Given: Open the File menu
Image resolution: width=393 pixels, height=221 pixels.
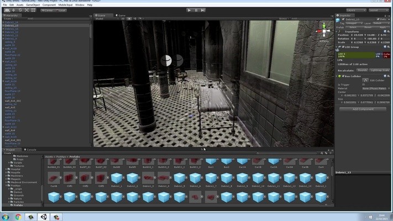Looking at the screenshot, I should coord(5,5).
